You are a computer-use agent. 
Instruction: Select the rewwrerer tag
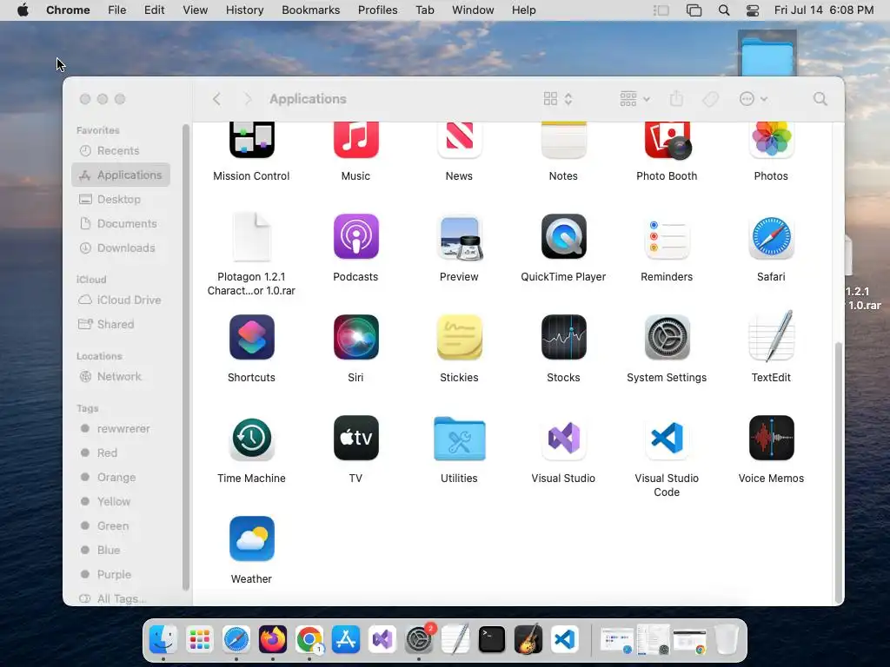(x=121, y=429)
